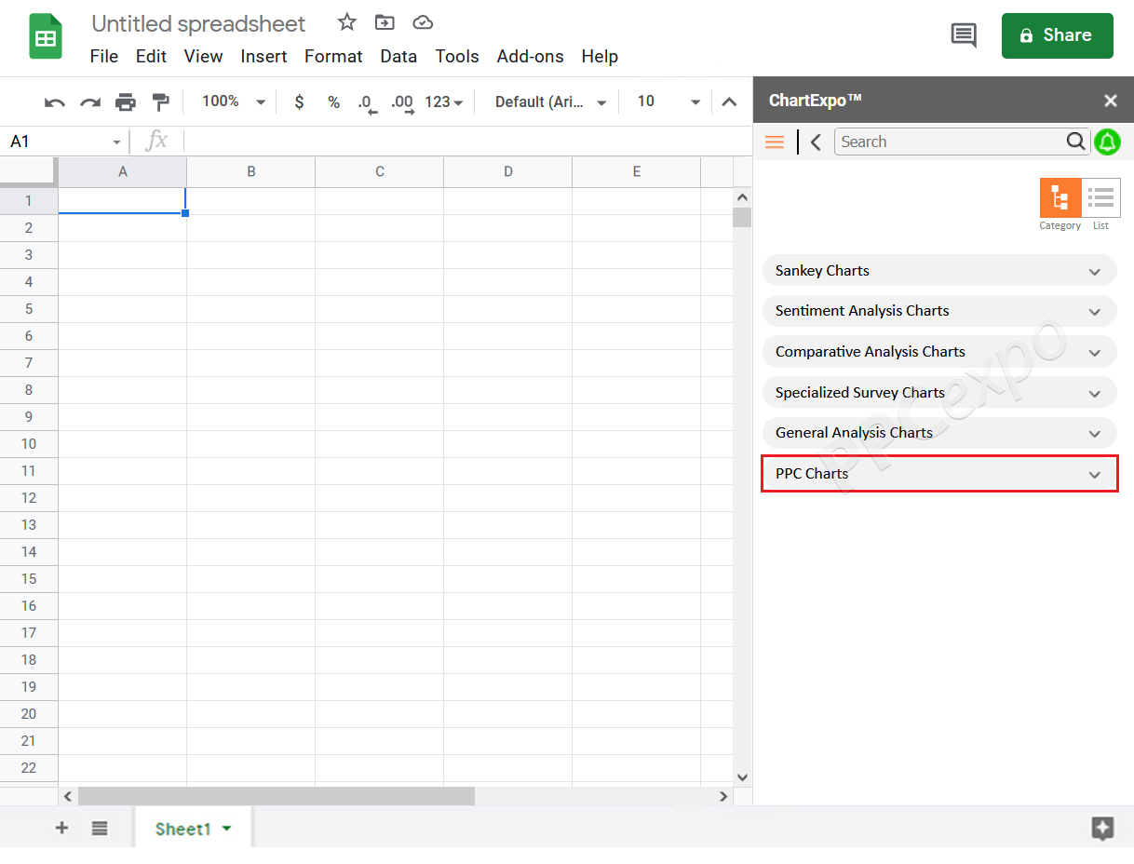
Task: Format cells as percent
Action: [x=333, y=102]
